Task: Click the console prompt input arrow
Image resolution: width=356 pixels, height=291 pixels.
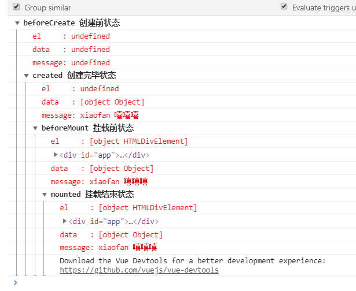Action: tap(15, 282)
